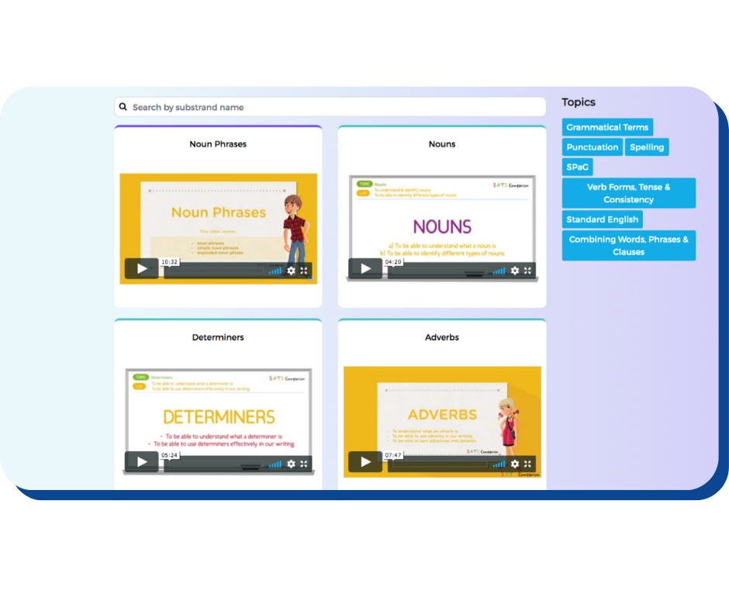Play the Nouns video

pos(365,269)
